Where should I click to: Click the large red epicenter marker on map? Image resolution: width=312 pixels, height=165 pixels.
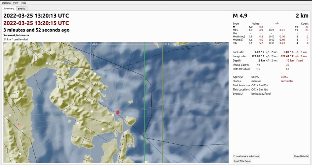pos(118,112)
